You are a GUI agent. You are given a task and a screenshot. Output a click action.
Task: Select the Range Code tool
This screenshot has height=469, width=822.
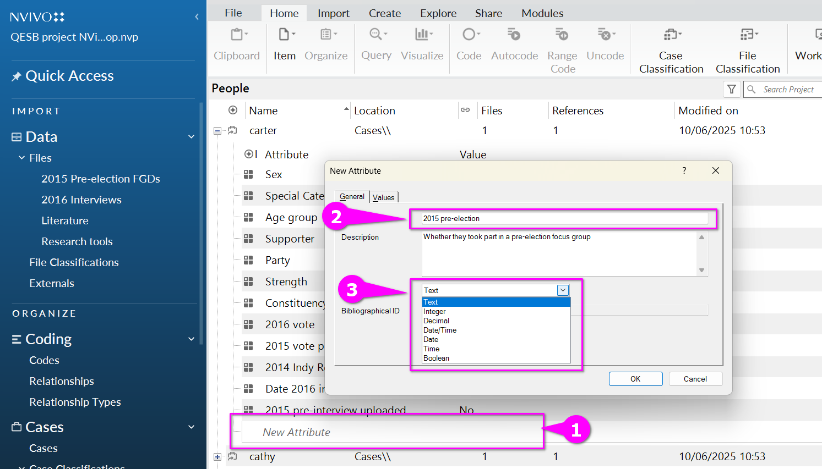coord(562,49)
